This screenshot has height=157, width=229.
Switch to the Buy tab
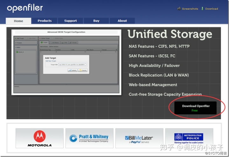[96, 21]
